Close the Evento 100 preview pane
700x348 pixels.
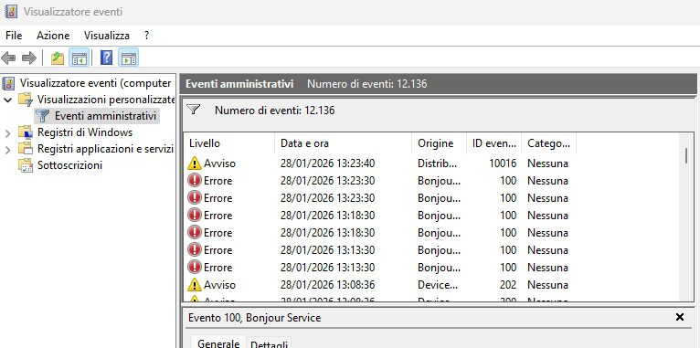coord(680,317)
